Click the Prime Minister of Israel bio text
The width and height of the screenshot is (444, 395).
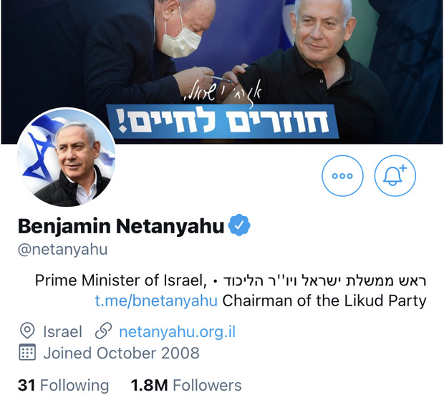click(120, 281)
